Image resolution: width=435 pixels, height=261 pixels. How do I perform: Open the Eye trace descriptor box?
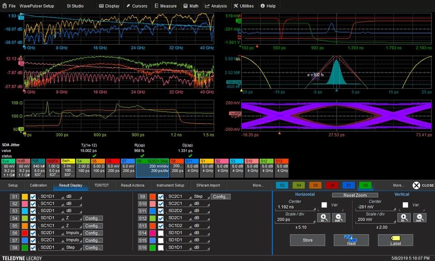[9, 166]
